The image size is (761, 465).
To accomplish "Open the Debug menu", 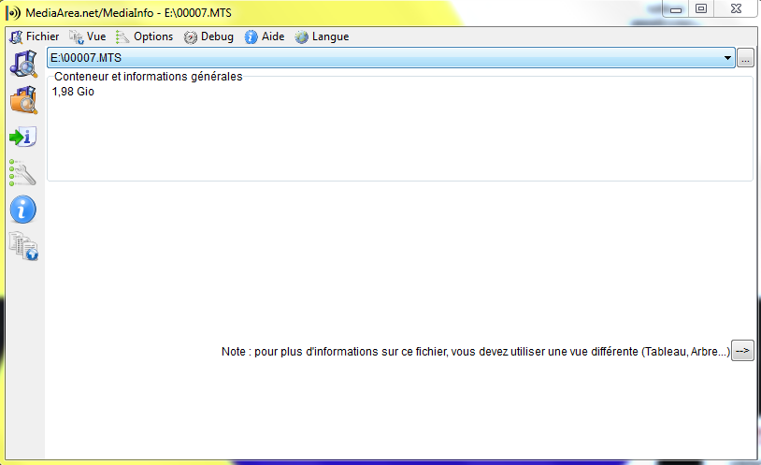I will click(x=208, y=36).
